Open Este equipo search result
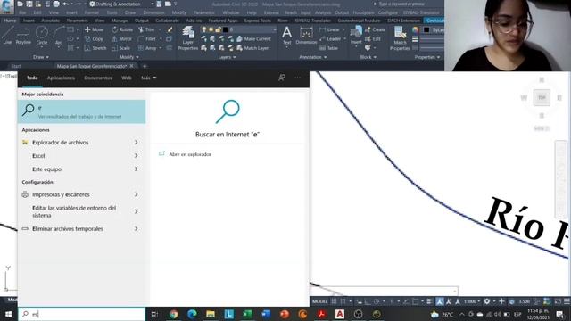571x321 pixels. [x=81, y=169]
